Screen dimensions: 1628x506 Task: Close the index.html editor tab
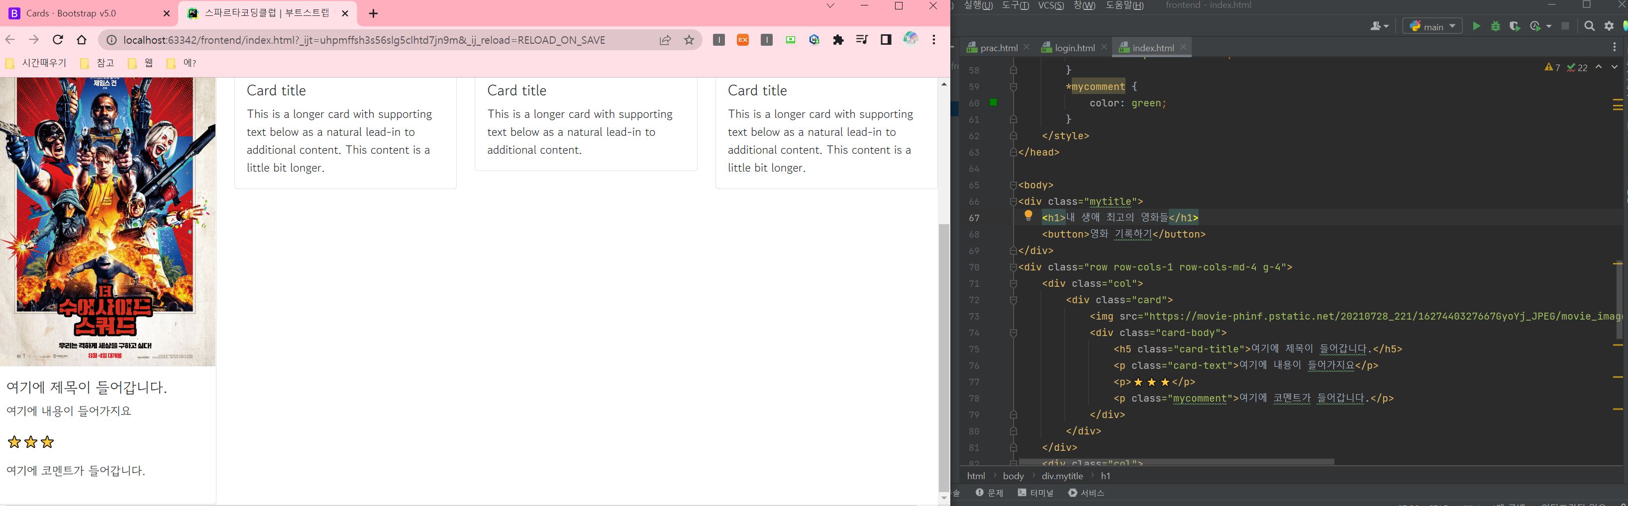(1183, 47)
